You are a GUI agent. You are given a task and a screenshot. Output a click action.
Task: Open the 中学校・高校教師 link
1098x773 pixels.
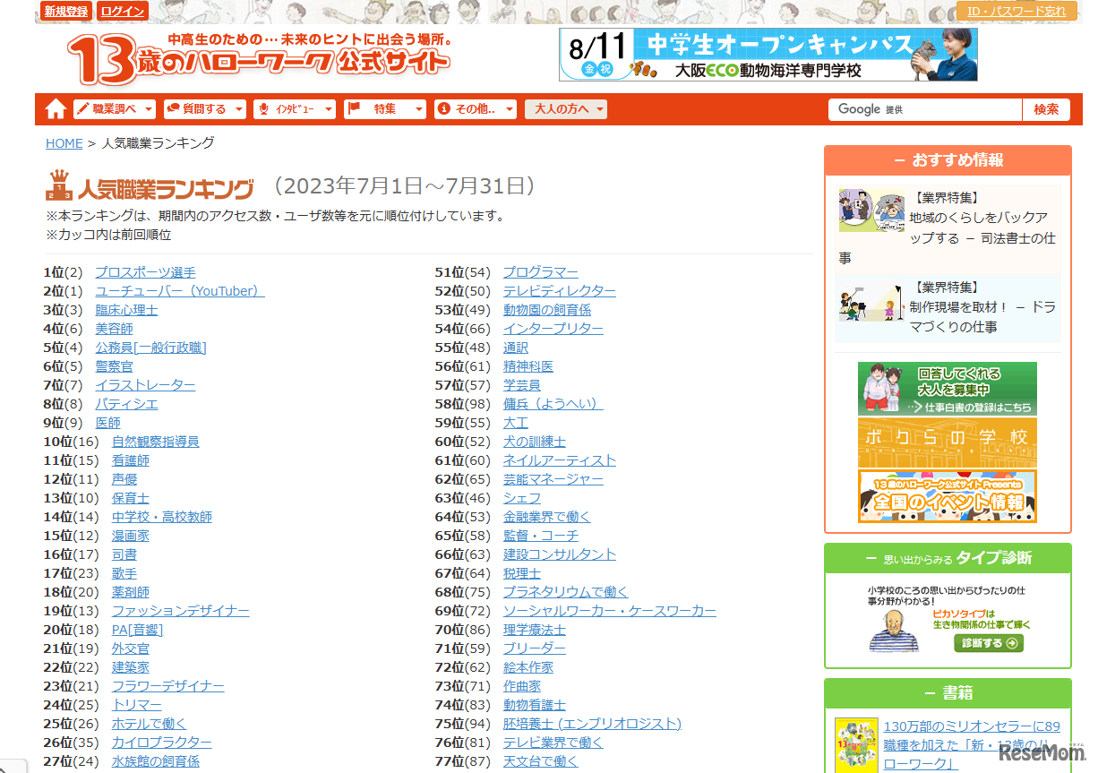(162, 517)
